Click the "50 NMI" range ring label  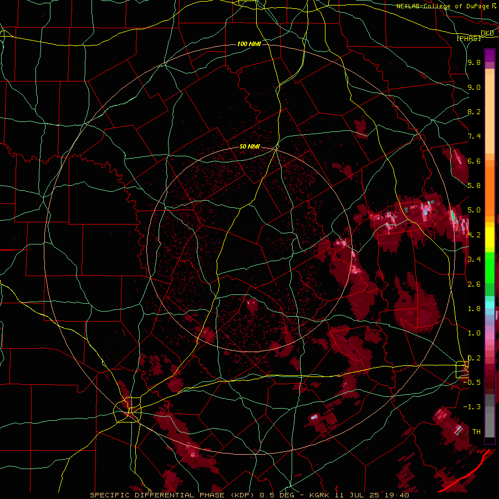(x=249, y=147)
